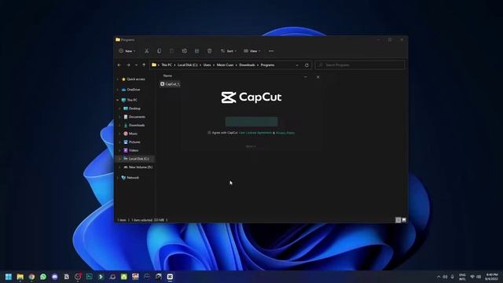Tick the Agree with CapCut checkbox
The height and width of the screenshot is (283, 503).
209,133
